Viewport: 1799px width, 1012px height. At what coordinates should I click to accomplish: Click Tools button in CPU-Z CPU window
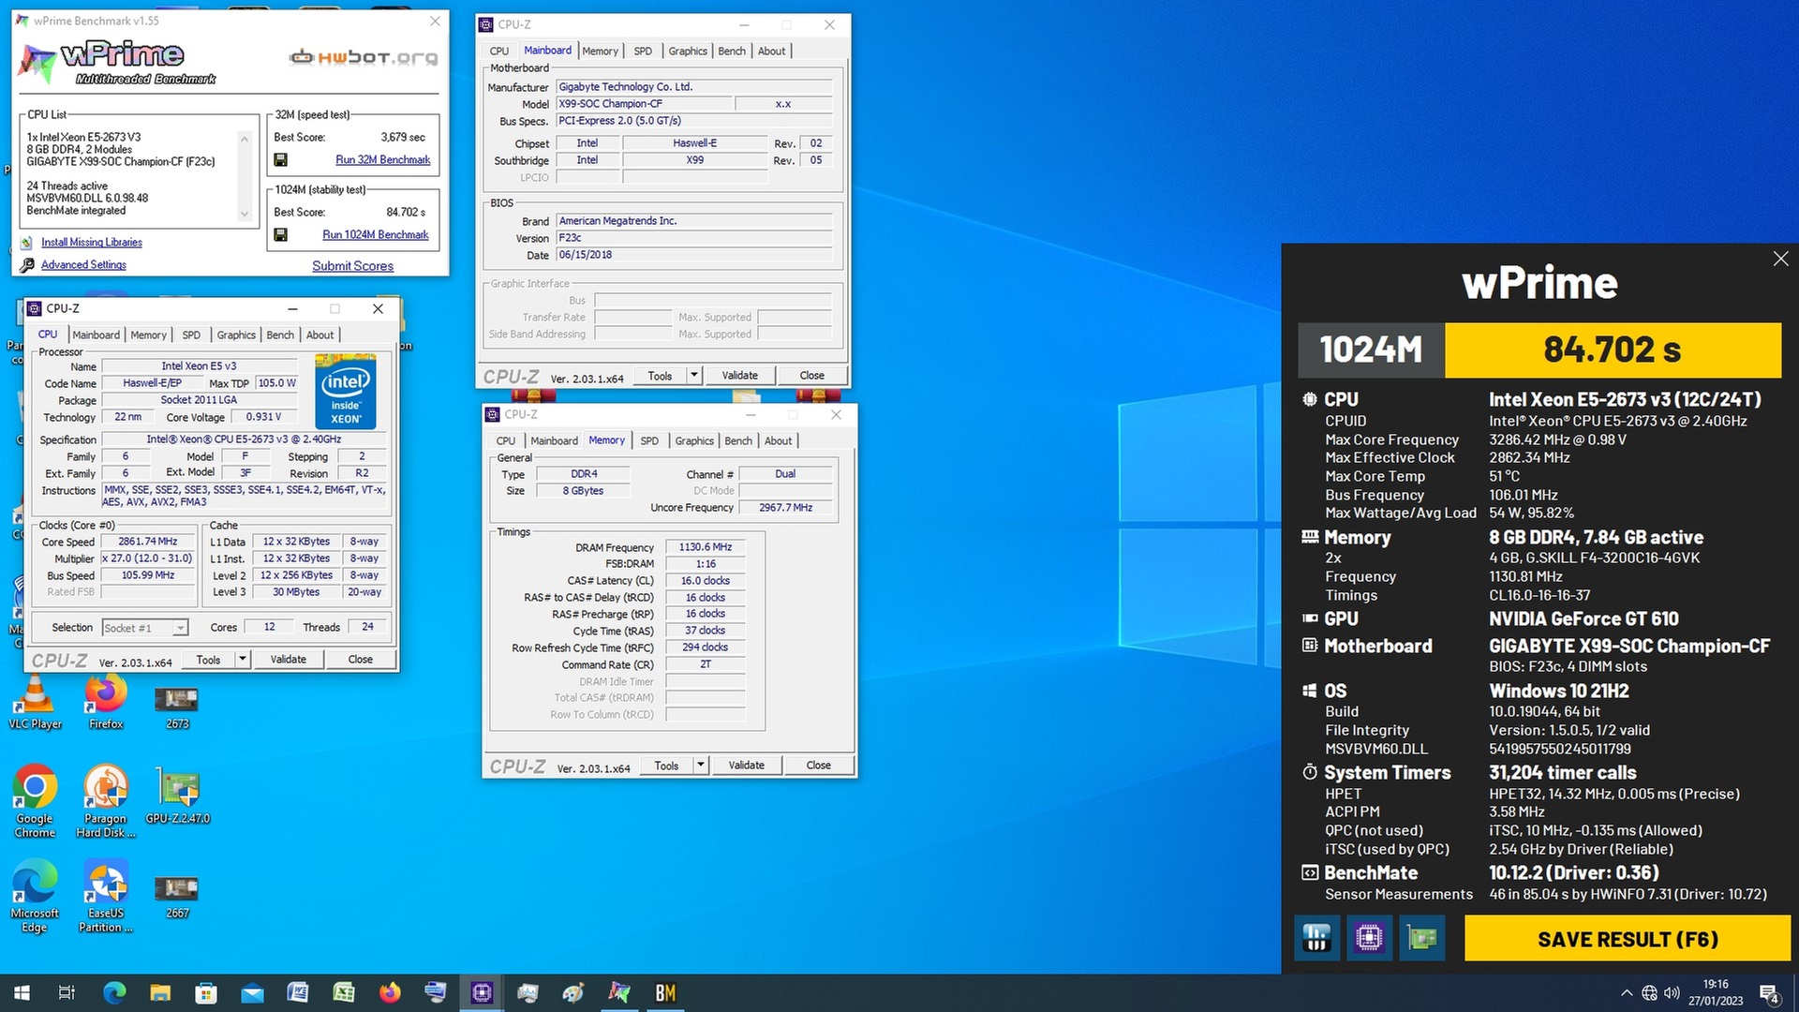208,659
